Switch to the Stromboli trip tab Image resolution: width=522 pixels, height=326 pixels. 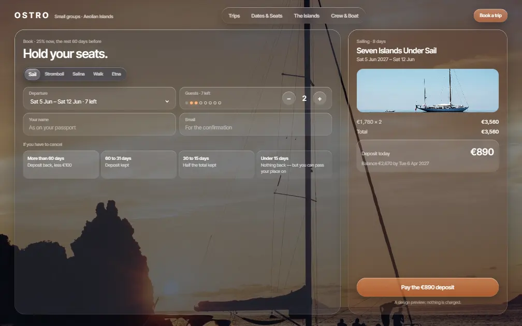pyautogui.click(x=54, y=74)
